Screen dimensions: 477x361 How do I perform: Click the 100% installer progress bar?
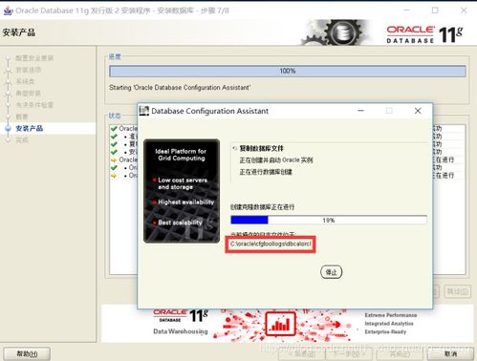click(x=288, y=71)
